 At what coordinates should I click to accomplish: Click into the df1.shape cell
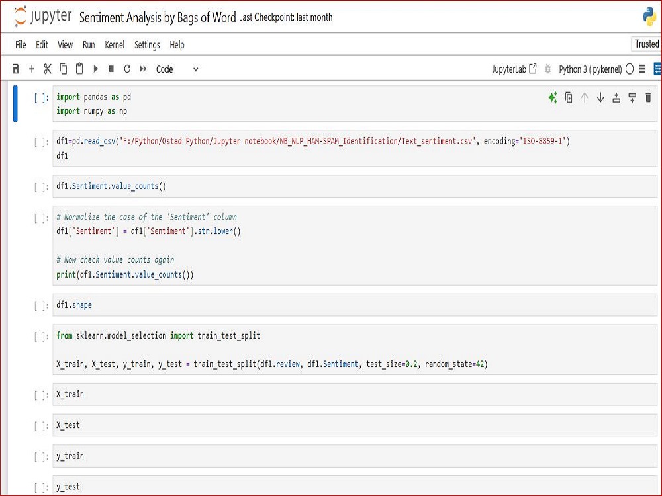click(x=355, y=304)
